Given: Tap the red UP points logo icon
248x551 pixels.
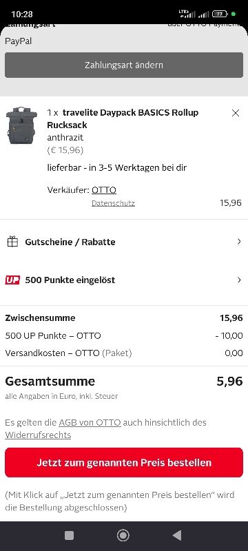Looking at the screenshot, I should pyautogui.click(x=12, y=280).
